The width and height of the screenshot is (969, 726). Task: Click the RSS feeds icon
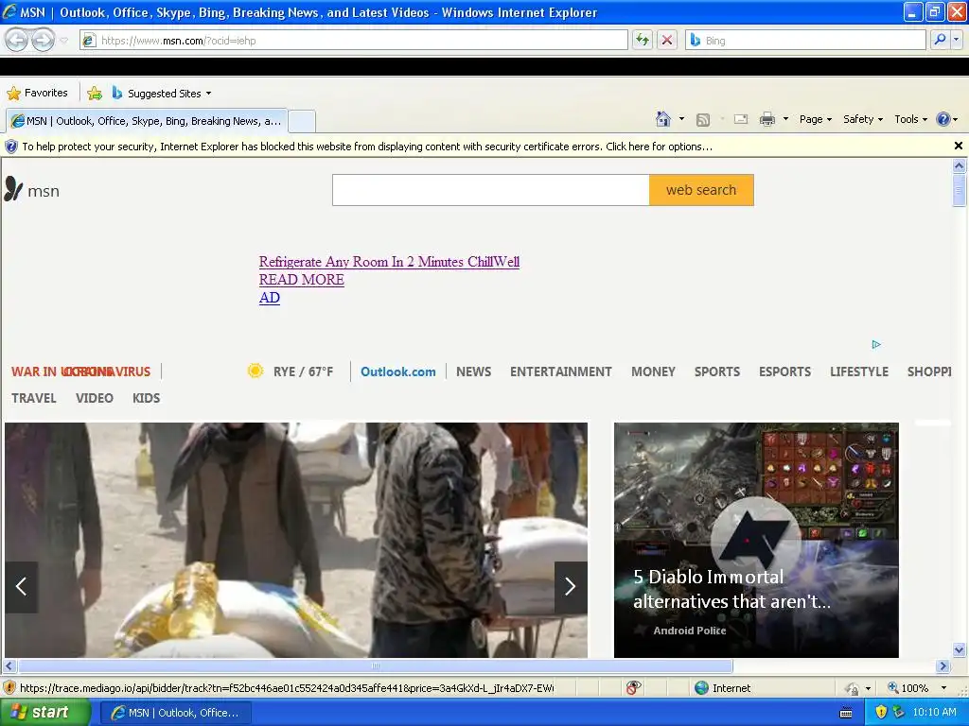(703, 119)
